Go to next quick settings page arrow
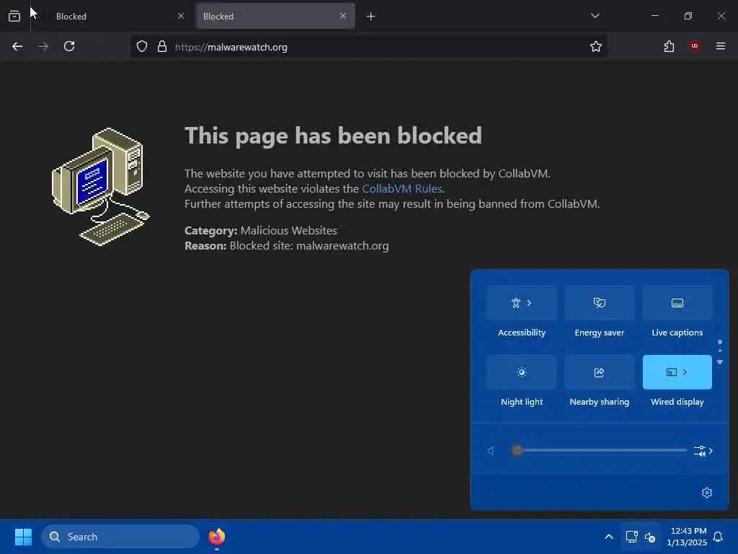 click(x=720, y=362)
